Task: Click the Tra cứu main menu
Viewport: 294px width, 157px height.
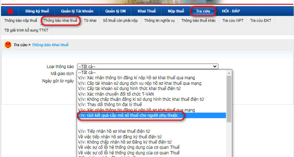Action: click(203, 11)
